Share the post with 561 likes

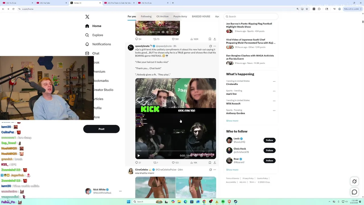215,39
